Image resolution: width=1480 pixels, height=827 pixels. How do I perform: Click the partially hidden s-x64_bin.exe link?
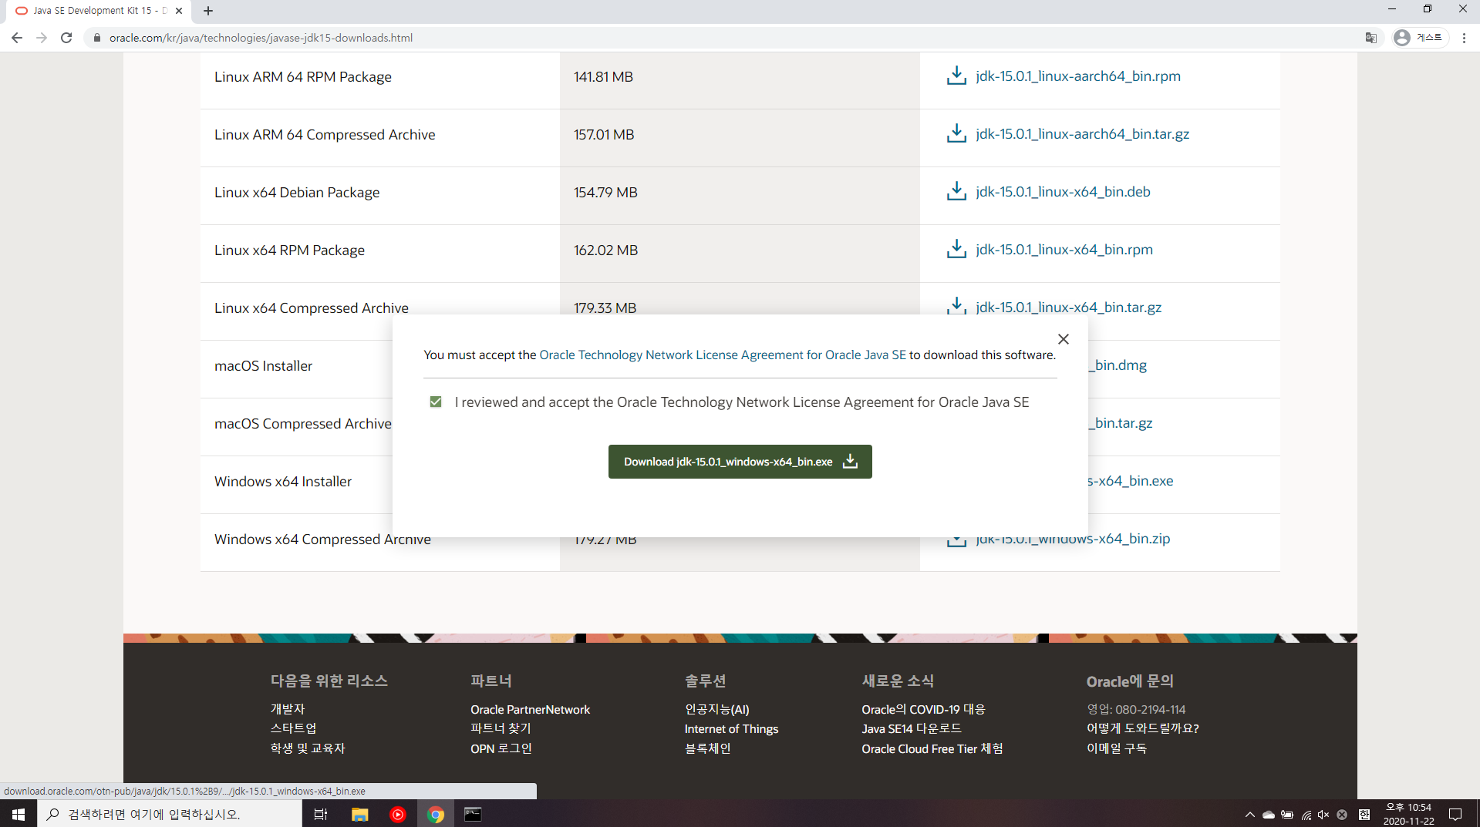tap(1131, 480)
